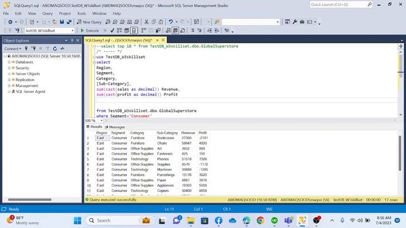Select Results to Text icon
The height and width of the screenshot is (228, 406).
pos(168,30)
